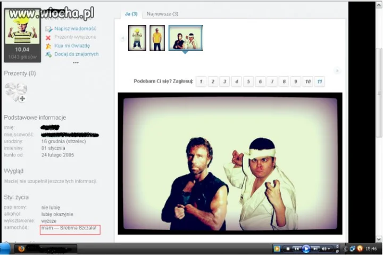Expand hidden system tray icons with the chevron
The height and width of the screenshot is (255, 383).
[345, 249]
